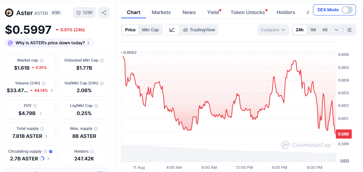Click the 11 Aug date axis label
Screen dimensions: 363x172
click(139, 167)
